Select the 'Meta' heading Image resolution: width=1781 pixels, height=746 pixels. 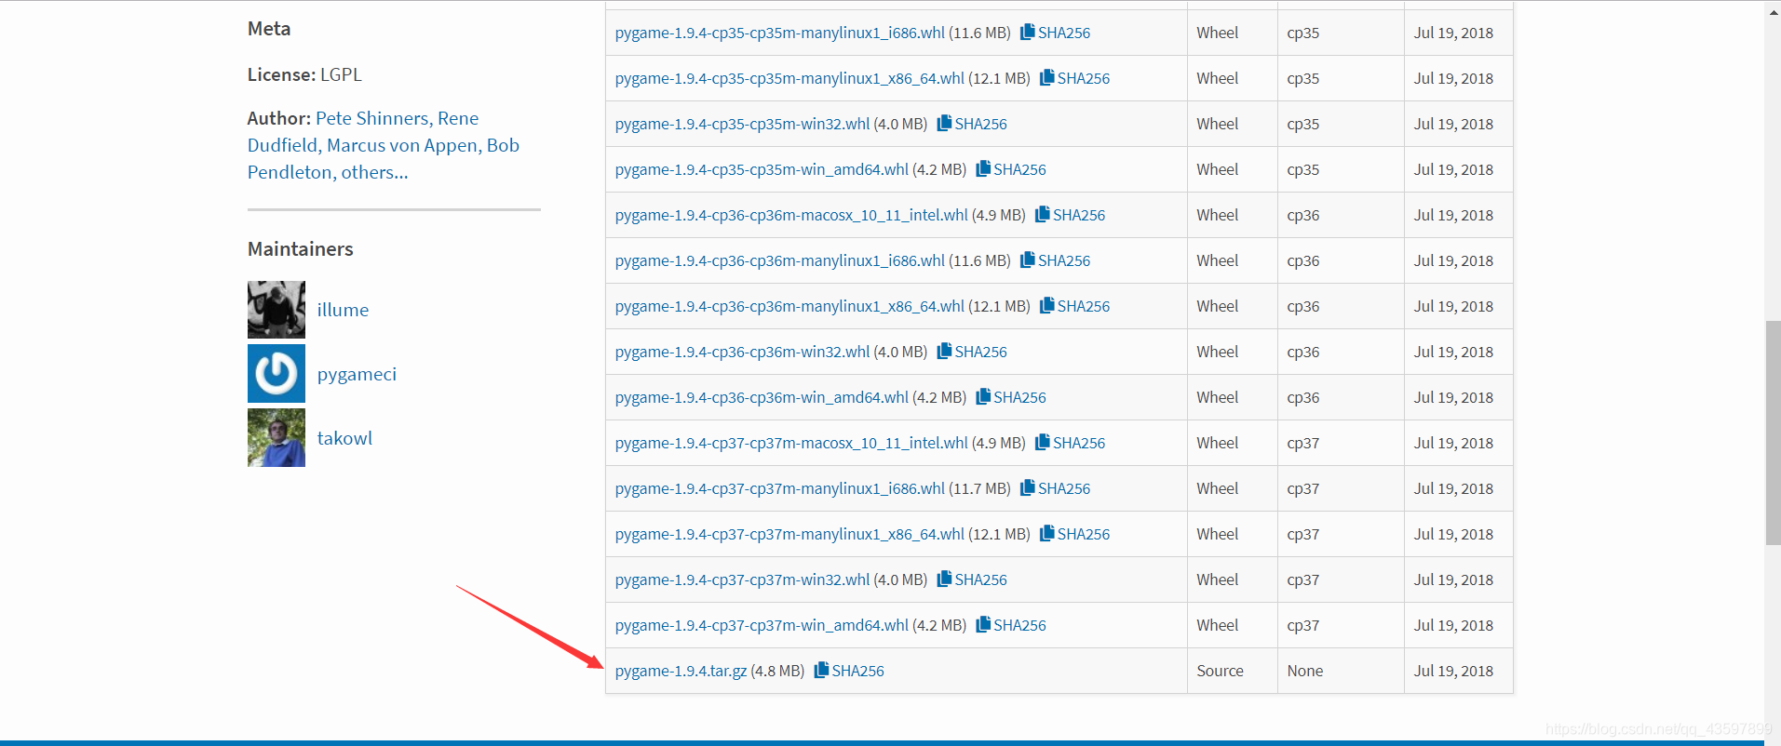coord(269,29)
